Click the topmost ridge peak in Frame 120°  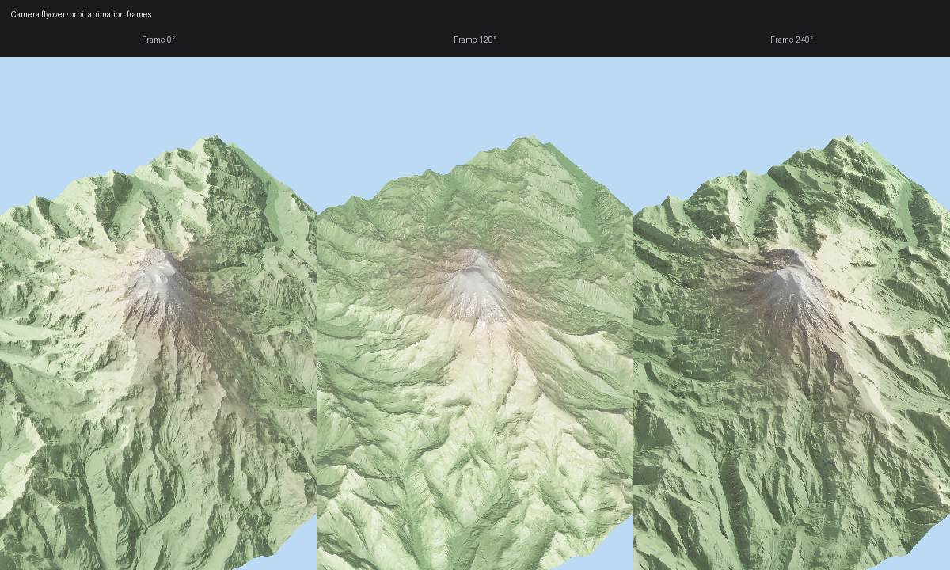point(524,140)
